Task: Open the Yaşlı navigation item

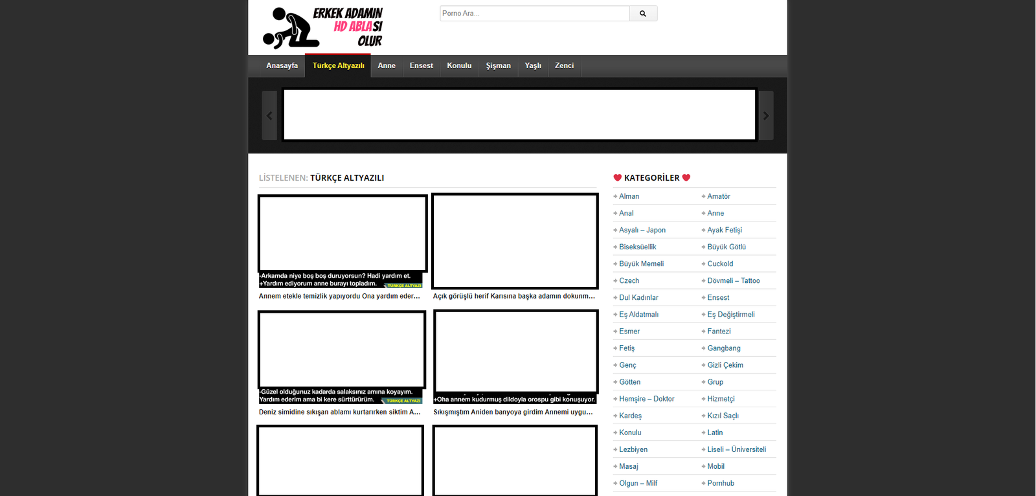Action: (x=533, y=66)
